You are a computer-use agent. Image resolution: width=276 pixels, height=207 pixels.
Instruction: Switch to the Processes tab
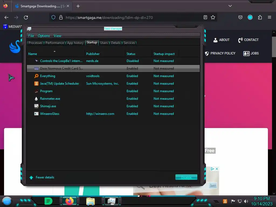coord(35,43)
